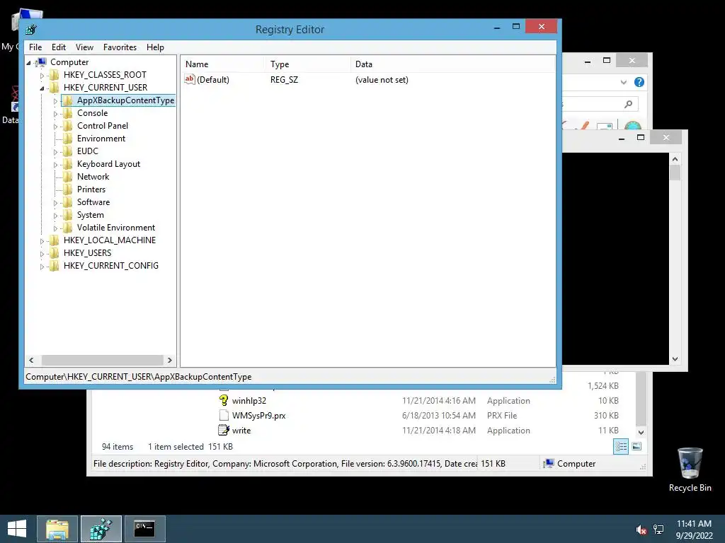725x543 pixels.
Task: Select the write application in Explorer
Action: (x=241, y=431)
